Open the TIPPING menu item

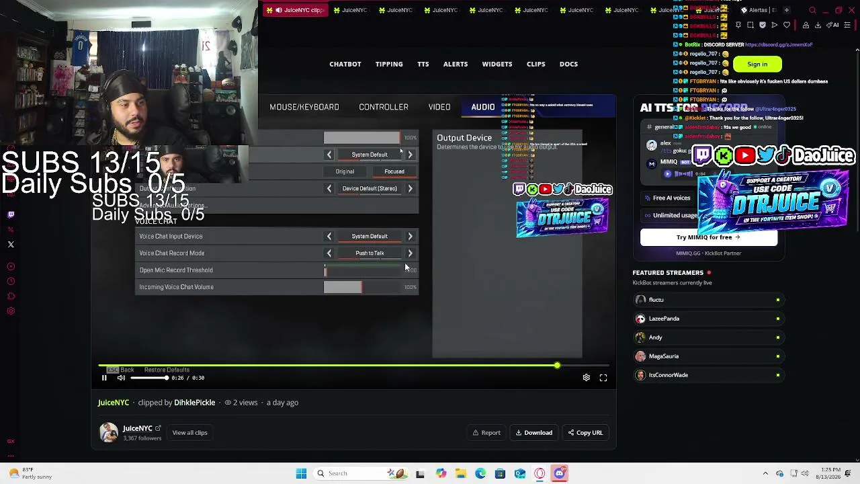[389, 64]
